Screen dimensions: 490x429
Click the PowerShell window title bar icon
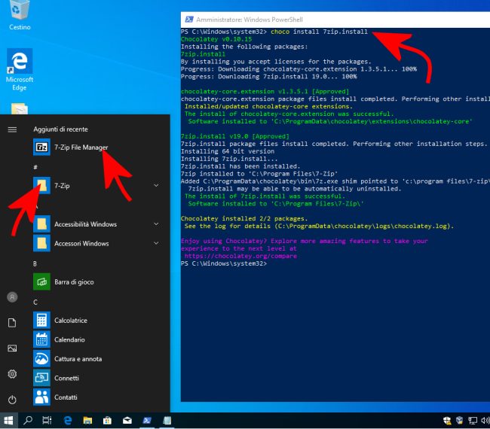tap(189, 20)
